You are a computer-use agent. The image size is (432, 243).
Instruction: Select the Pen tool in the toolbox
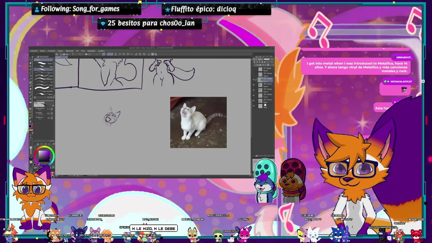[30, 82]
